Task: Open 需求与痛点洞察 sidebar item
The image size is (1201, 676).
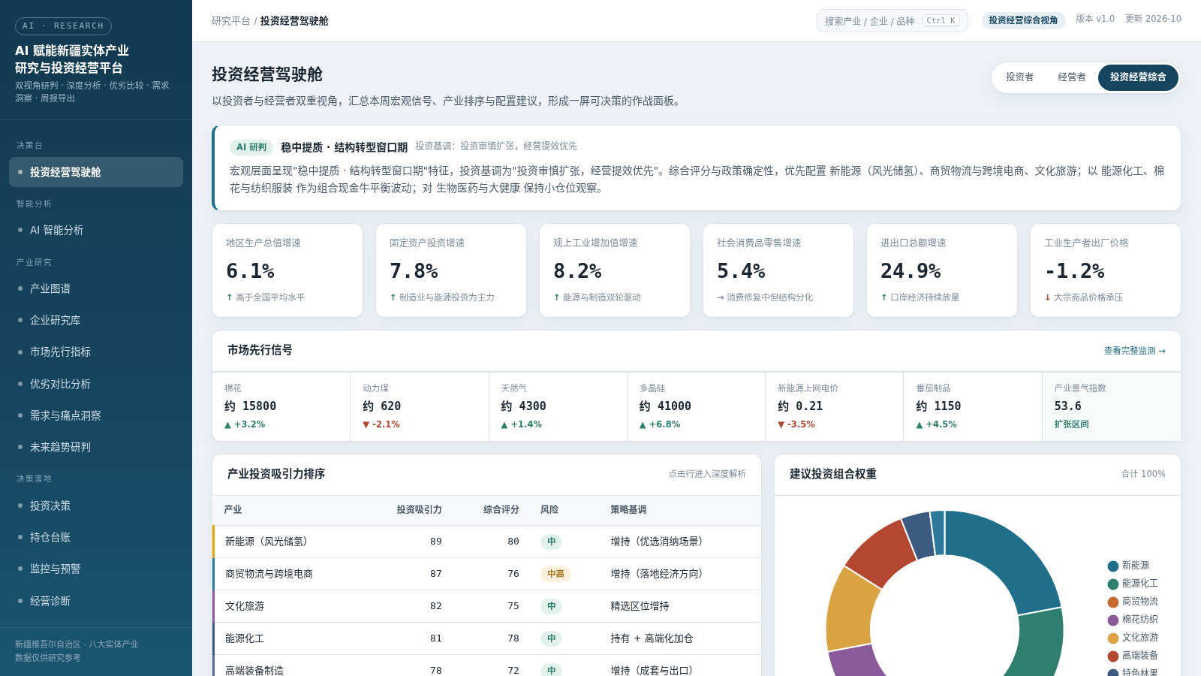Action: click(x=96, y=415)
